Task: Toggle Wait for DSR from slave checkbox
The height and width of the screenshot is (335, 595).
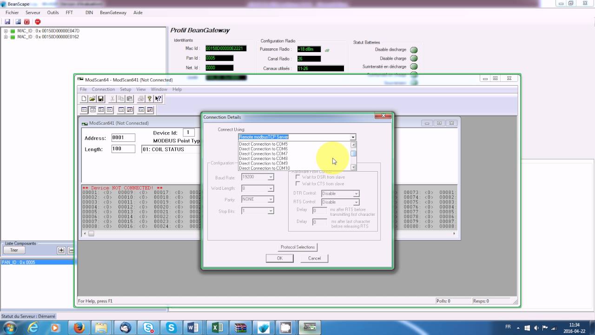Action: coord(298,177)
